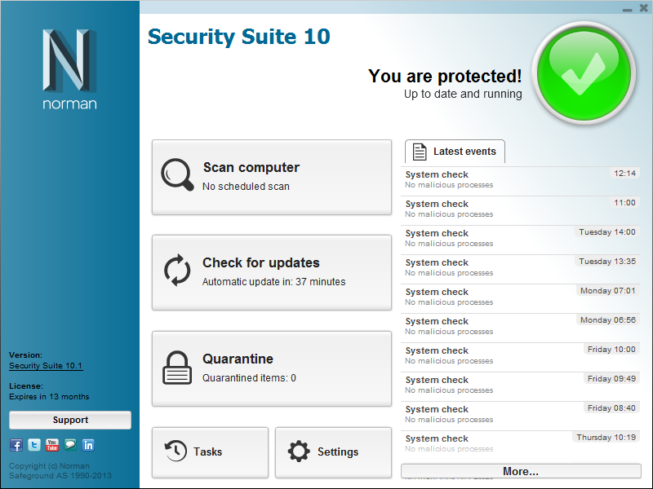Screen dimensions: 653x489
Task: Switch to the Latest events tab
Action: [455, 152]
